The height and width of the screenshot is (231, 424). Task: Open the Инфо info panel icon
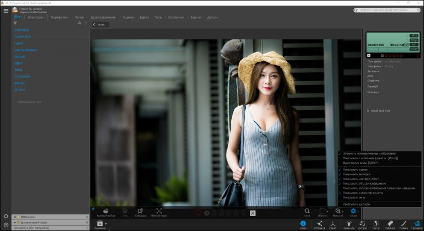303,223
